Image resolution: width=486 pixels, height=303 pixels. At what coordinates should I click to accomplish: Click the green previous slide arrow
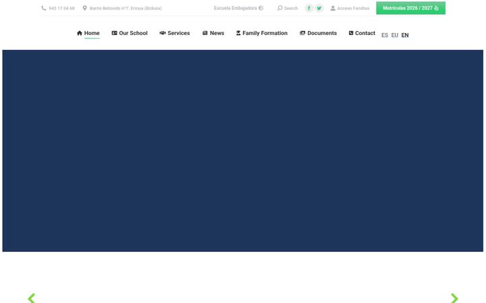coord(31,298)
